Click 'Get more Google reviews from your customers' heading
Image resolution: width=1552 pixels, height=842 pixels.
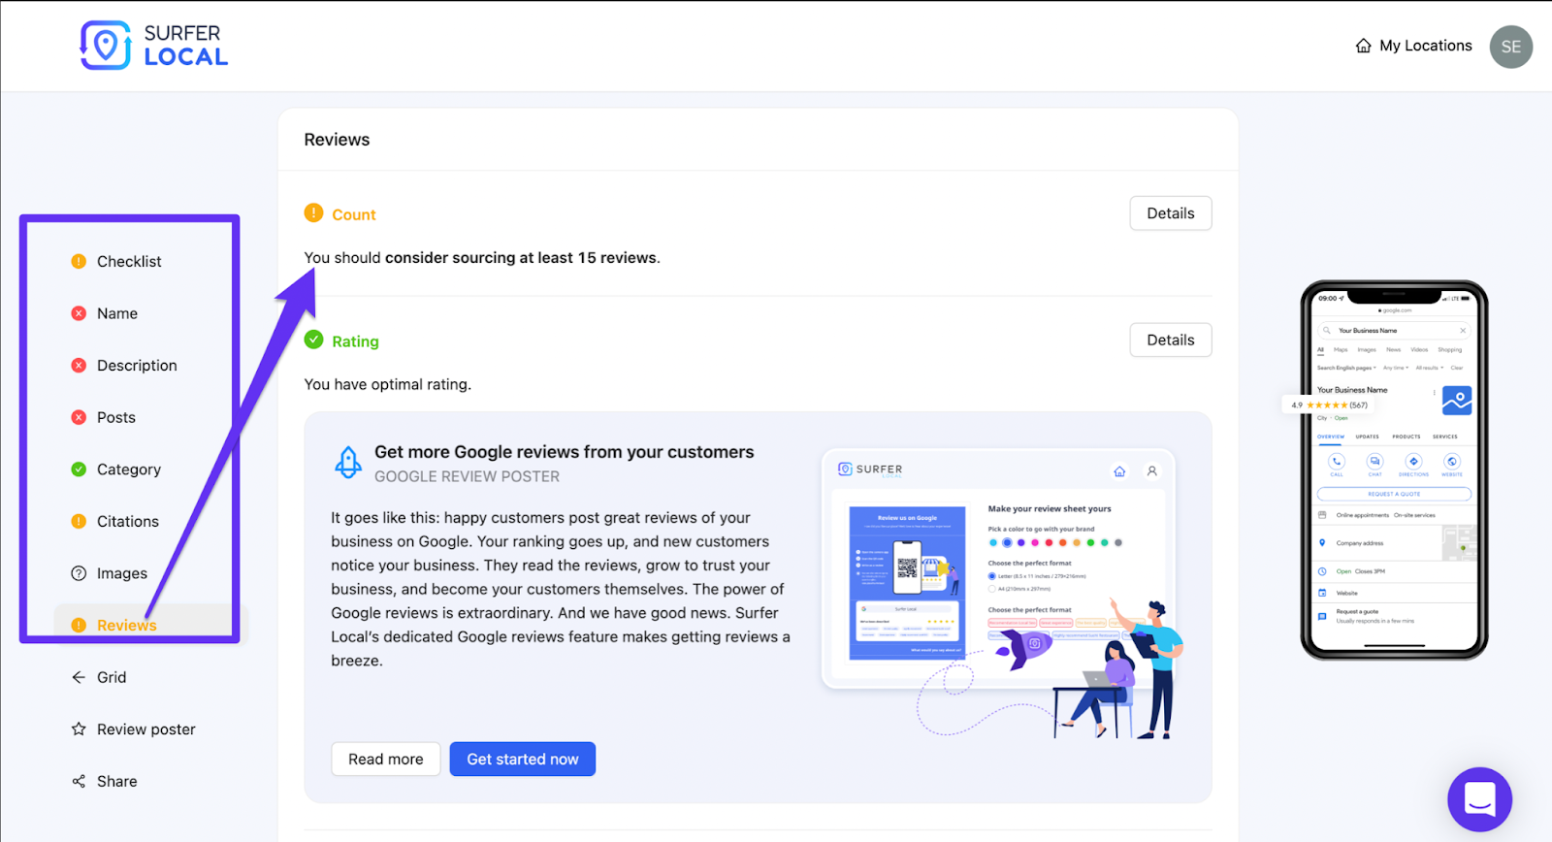pyautogui.click(x=565, y=452)
